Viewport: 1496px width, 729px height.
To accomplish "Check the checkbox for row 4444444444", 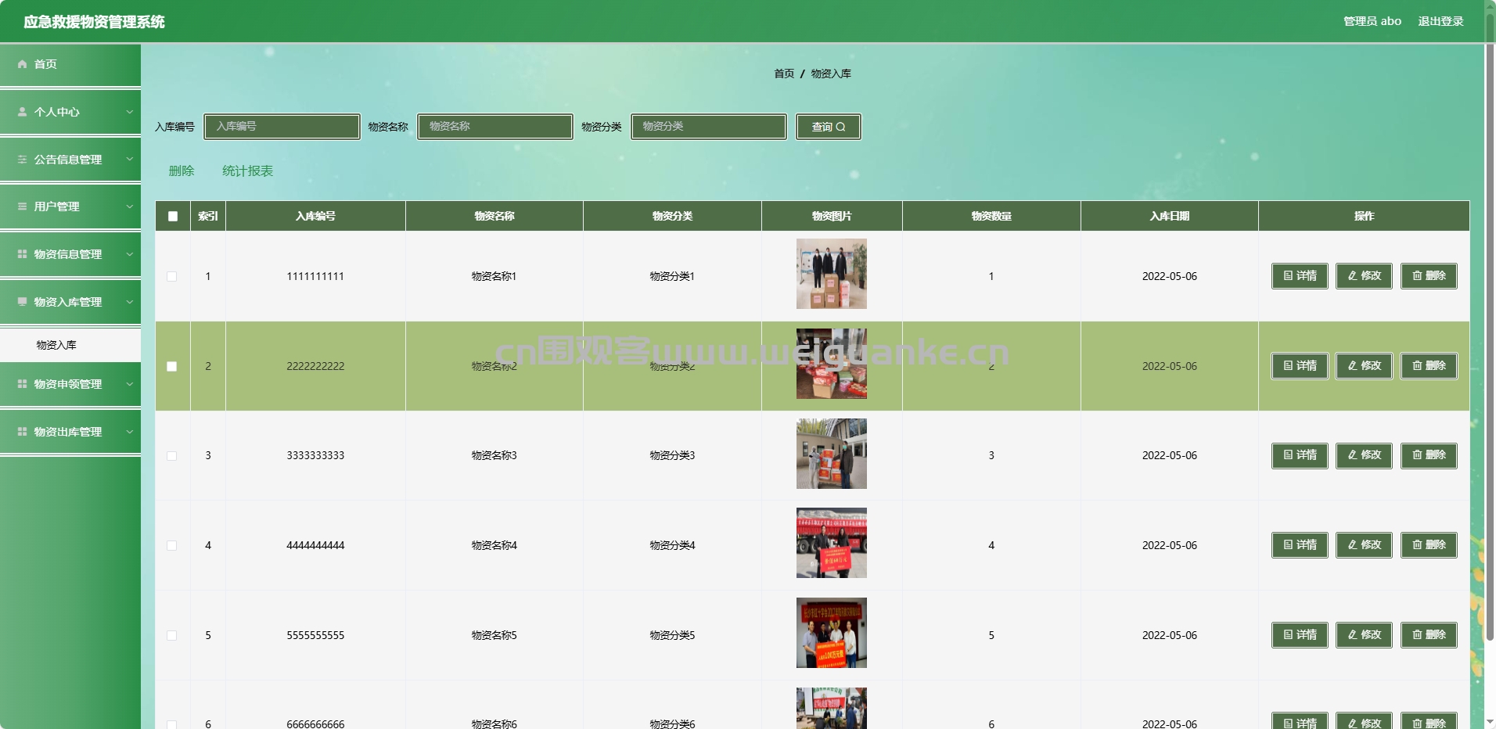I will (172, 545).
